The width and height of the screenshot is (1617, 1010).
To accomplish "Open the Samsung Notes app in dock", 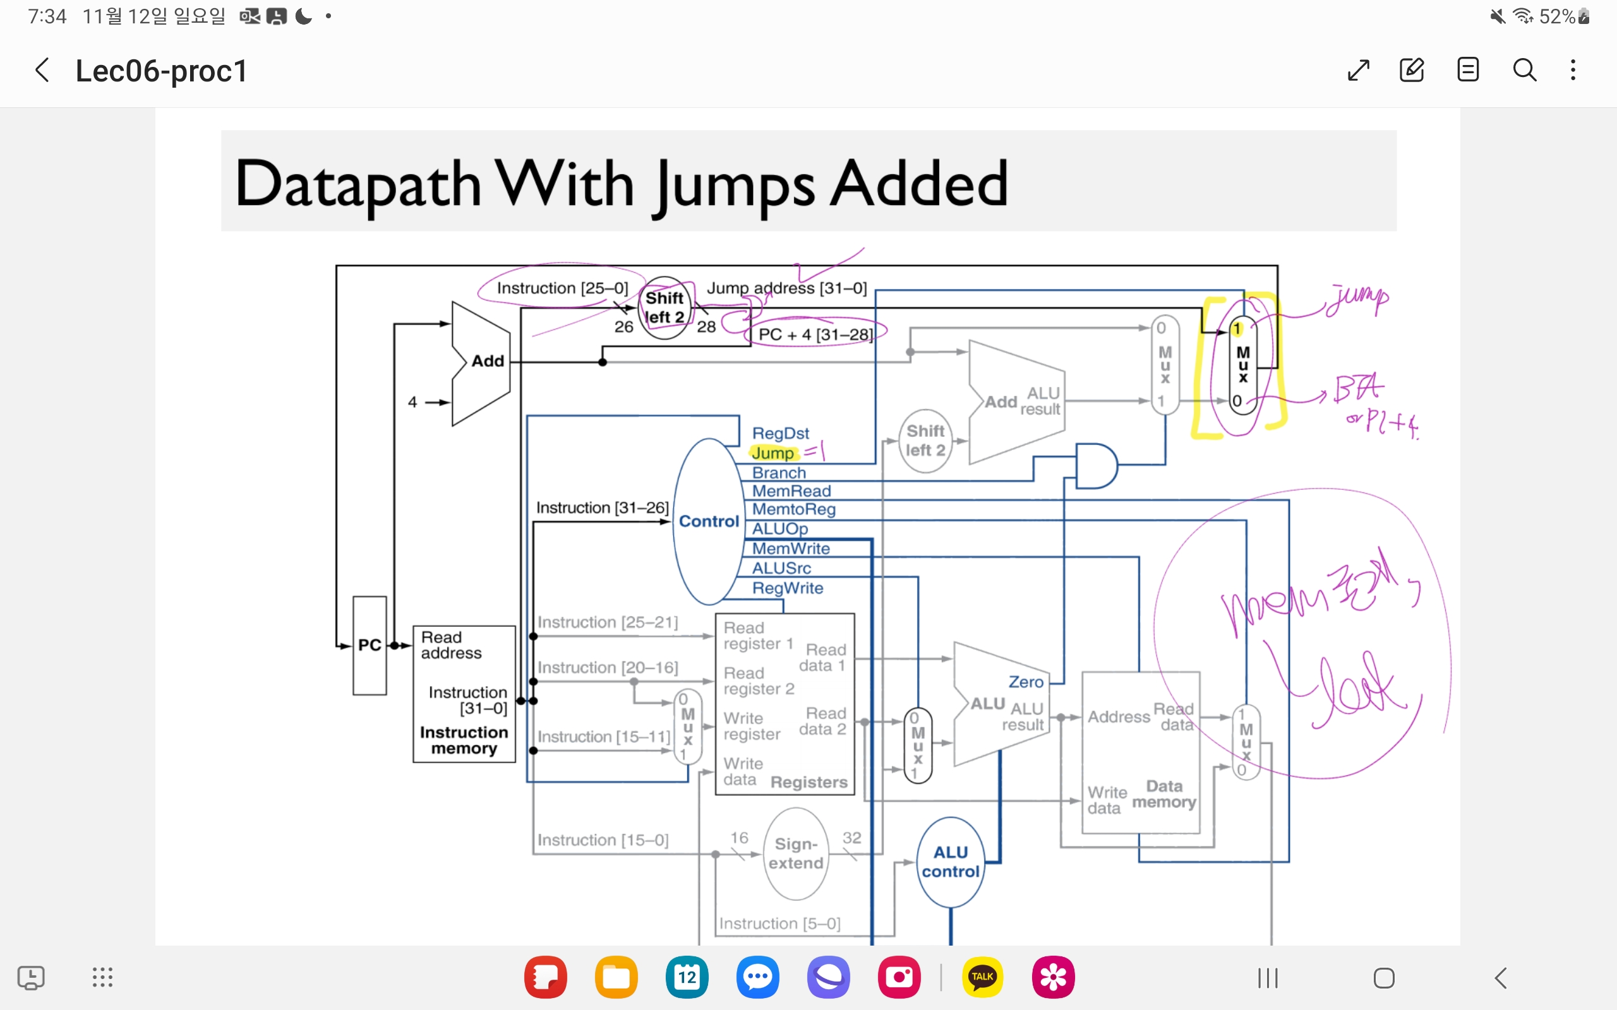I will tap(545, 977).
